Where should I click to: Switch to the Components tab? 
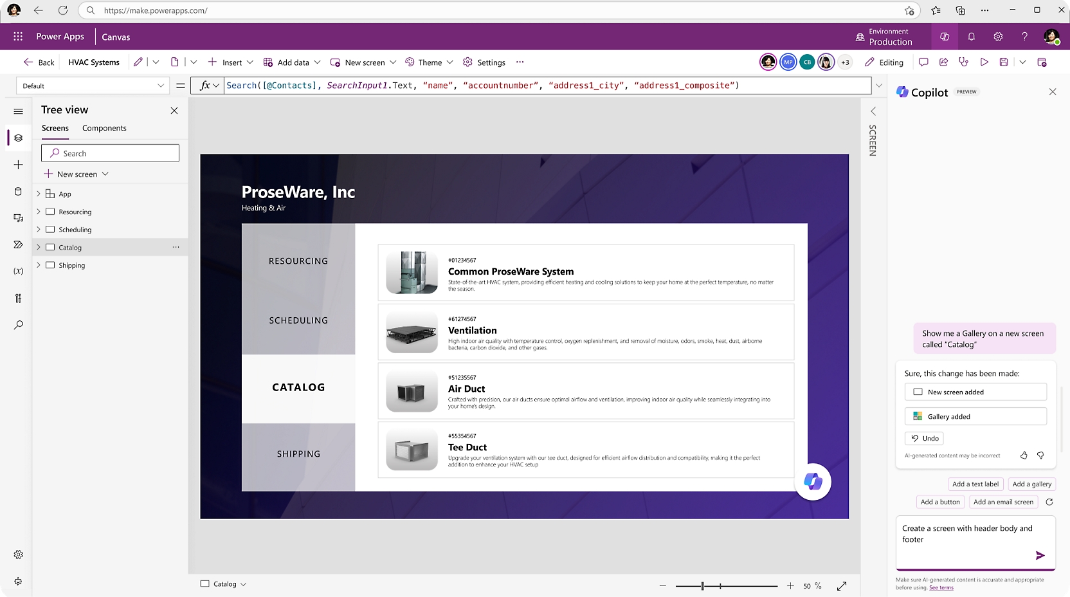point(104,128)
